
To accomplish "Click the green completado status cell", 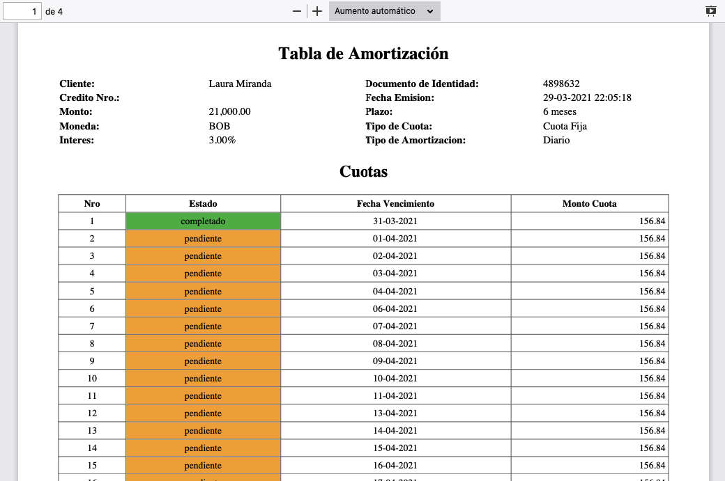I will pyautogui.click(x=203, y=221).
